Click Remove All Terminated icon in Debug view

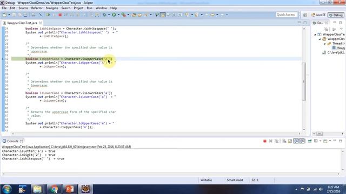(x=327, y=29)
